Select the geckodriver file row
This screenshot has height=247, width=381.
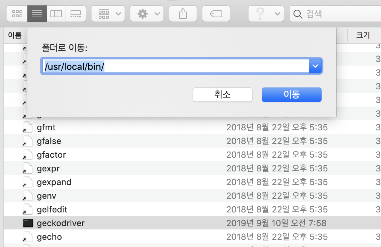[192, 223]
